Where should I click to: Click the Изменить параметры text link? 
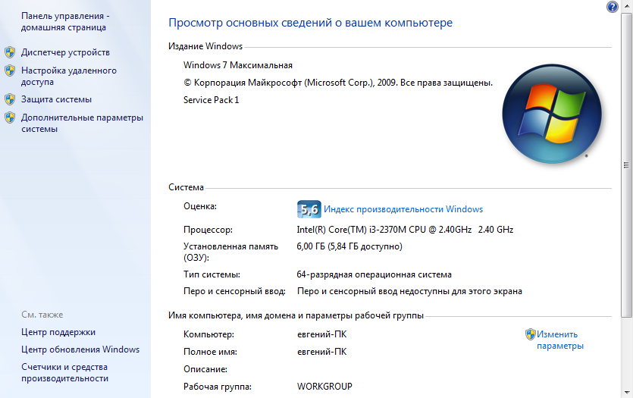(559, 340)
